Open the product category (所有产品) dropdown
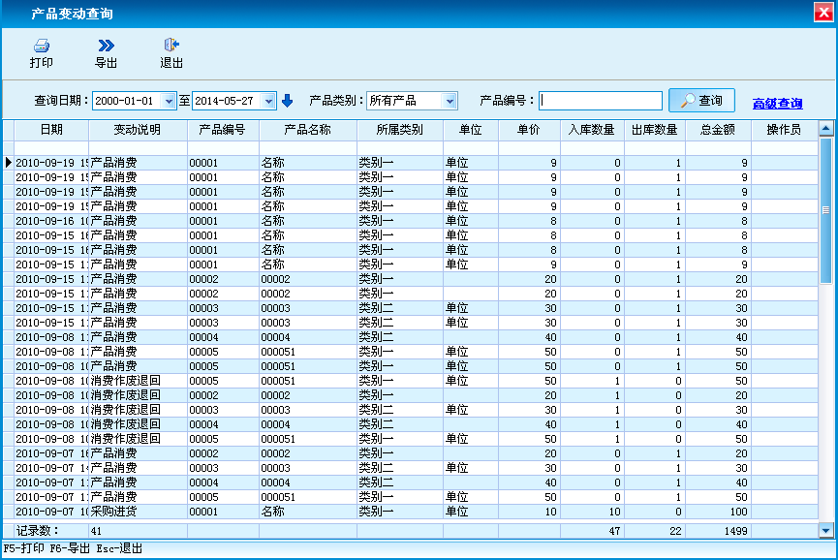 point(450,101)
